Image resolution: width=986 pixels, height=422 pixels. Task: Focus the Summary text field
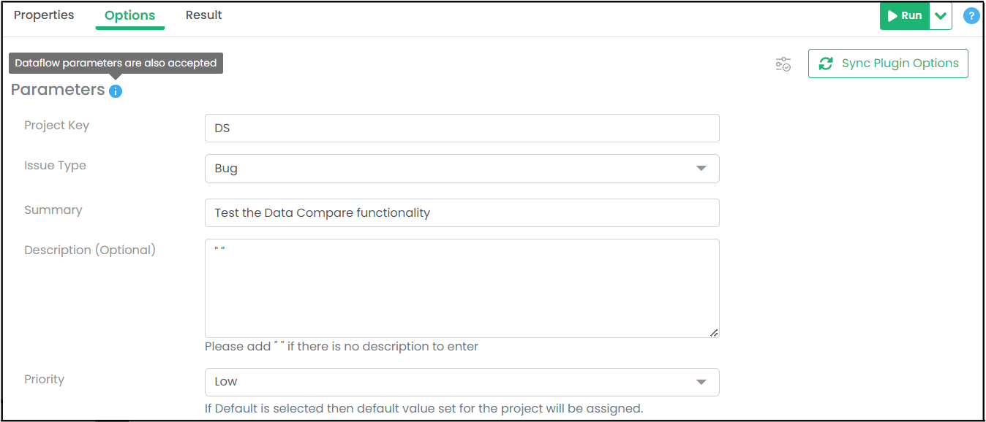pos(462,213)
